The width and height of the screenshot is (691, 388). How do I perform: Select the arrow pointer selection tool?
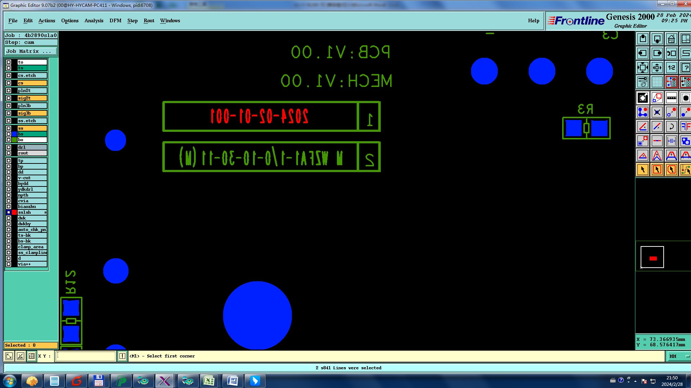click(x=643, y=170)
